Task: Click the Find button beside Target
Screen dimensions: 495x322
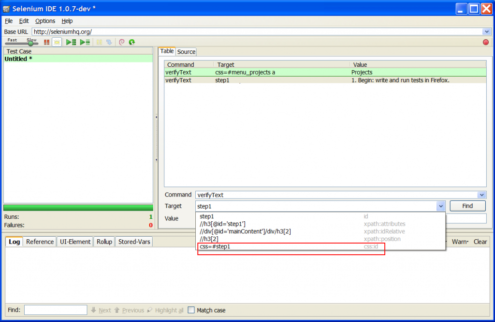Action: point(467,206)
